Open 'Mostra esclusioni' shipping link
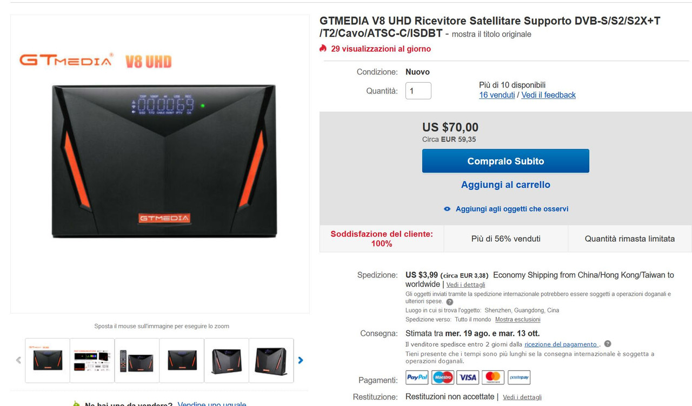692x406 pixels. 518,320
